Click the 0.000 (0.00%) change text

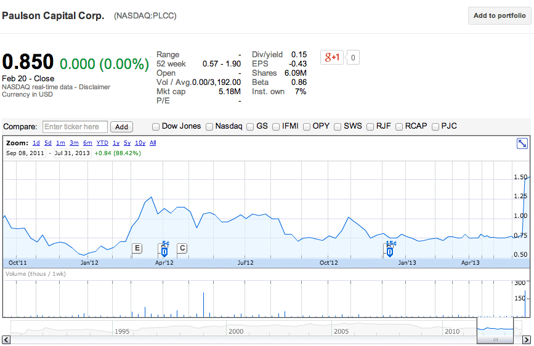pos(104,63)
